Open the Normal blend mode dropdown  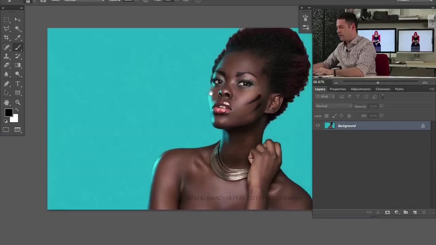tap(334, 106)
